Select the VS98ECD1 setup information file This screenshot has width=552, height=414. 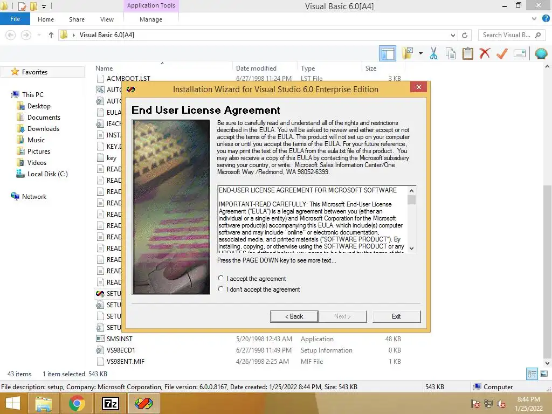click(121, 350)
